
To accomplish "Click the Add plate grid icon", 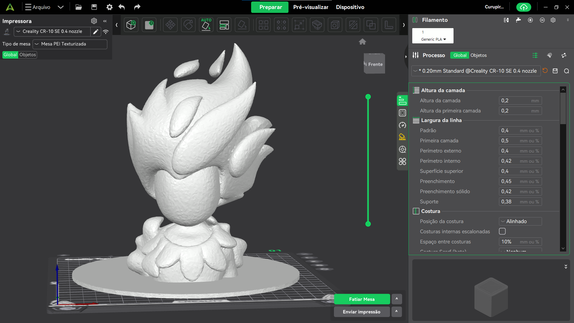I will 149,25.
